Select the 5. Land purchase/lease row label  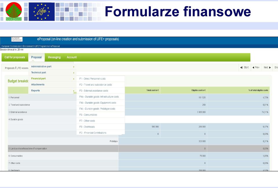coord(28,148)
